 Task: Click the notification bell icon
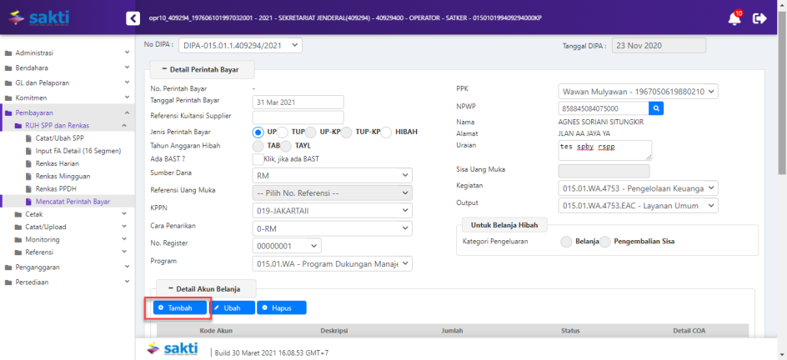pos(734,18)
